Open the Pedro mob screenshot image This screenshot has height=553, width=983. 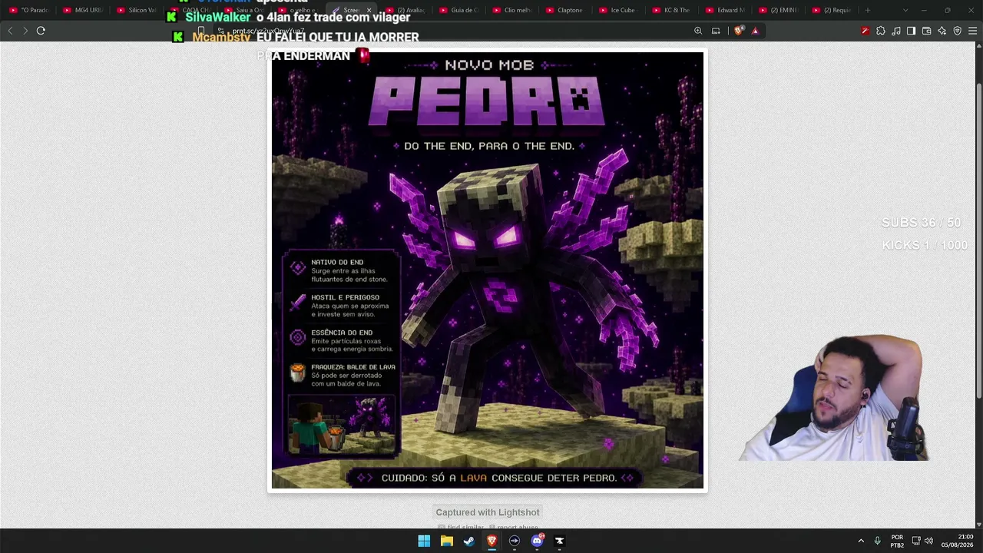click(x=488, y=270)
